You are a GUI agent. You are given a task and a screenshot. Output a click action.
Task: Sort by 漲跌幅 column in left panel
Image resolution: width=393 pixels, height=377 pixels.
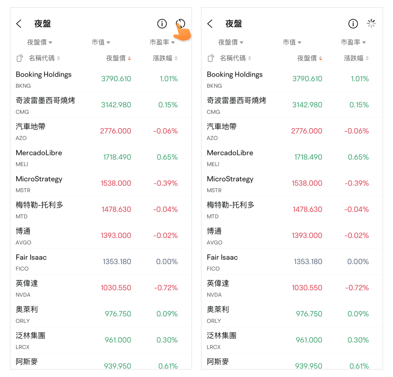tap(165, 58)
